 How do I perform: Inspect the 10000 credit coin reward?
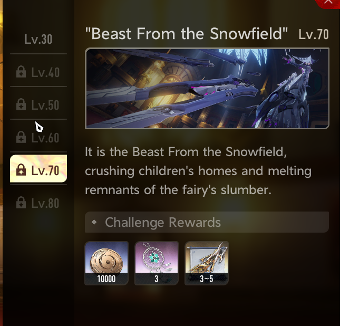[106, 263]
